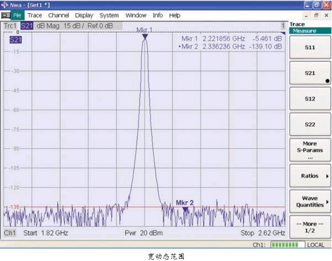Expand the Wave Quantities submenu
This screenshot has width=332, height=261.
[310, 201]
